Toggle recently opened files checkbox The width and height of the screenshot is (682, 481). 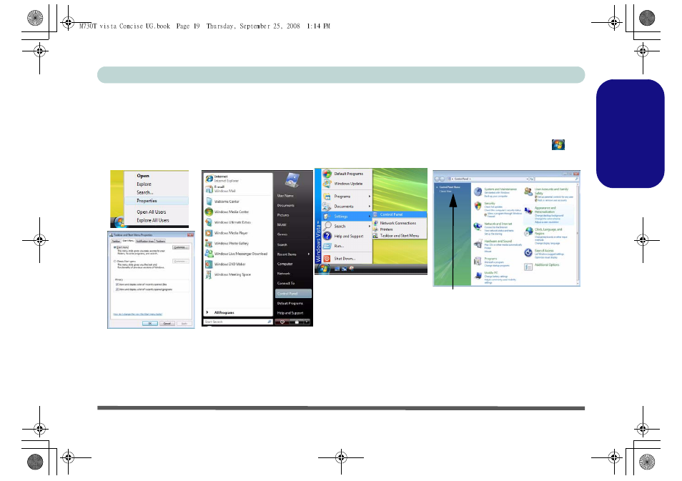pyautogui.click(x=117, y=284)
